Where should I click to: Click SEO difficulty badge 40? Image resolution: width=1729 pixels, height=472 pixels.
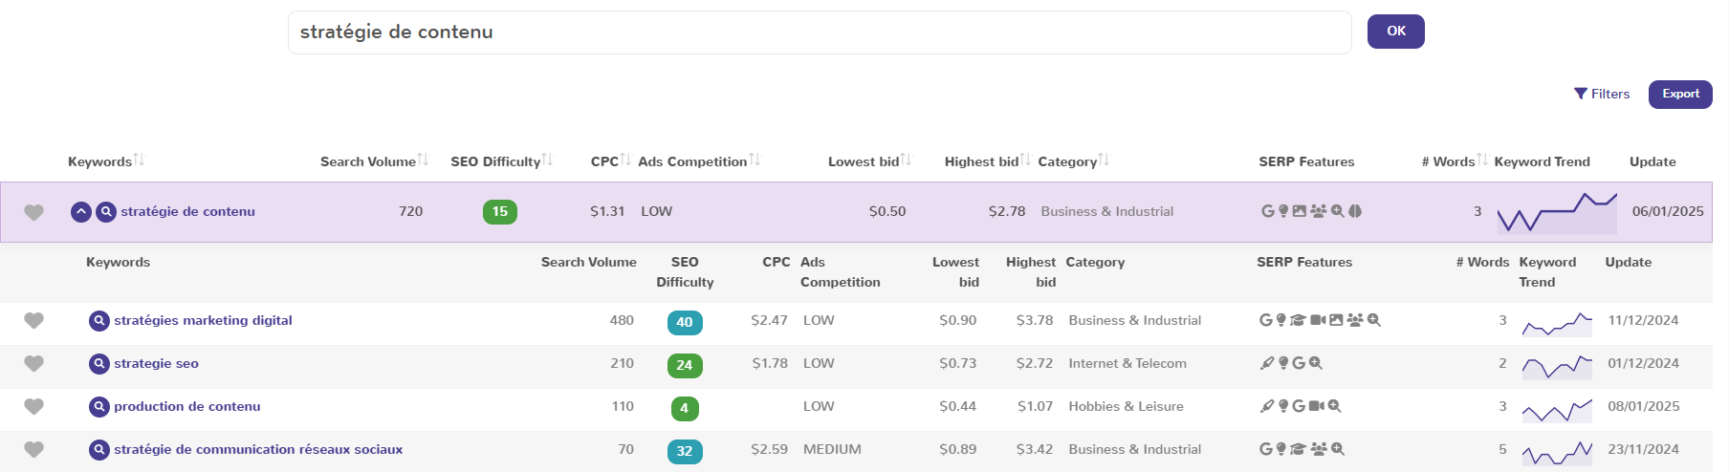pyautogui.click(x=685, y=323)
